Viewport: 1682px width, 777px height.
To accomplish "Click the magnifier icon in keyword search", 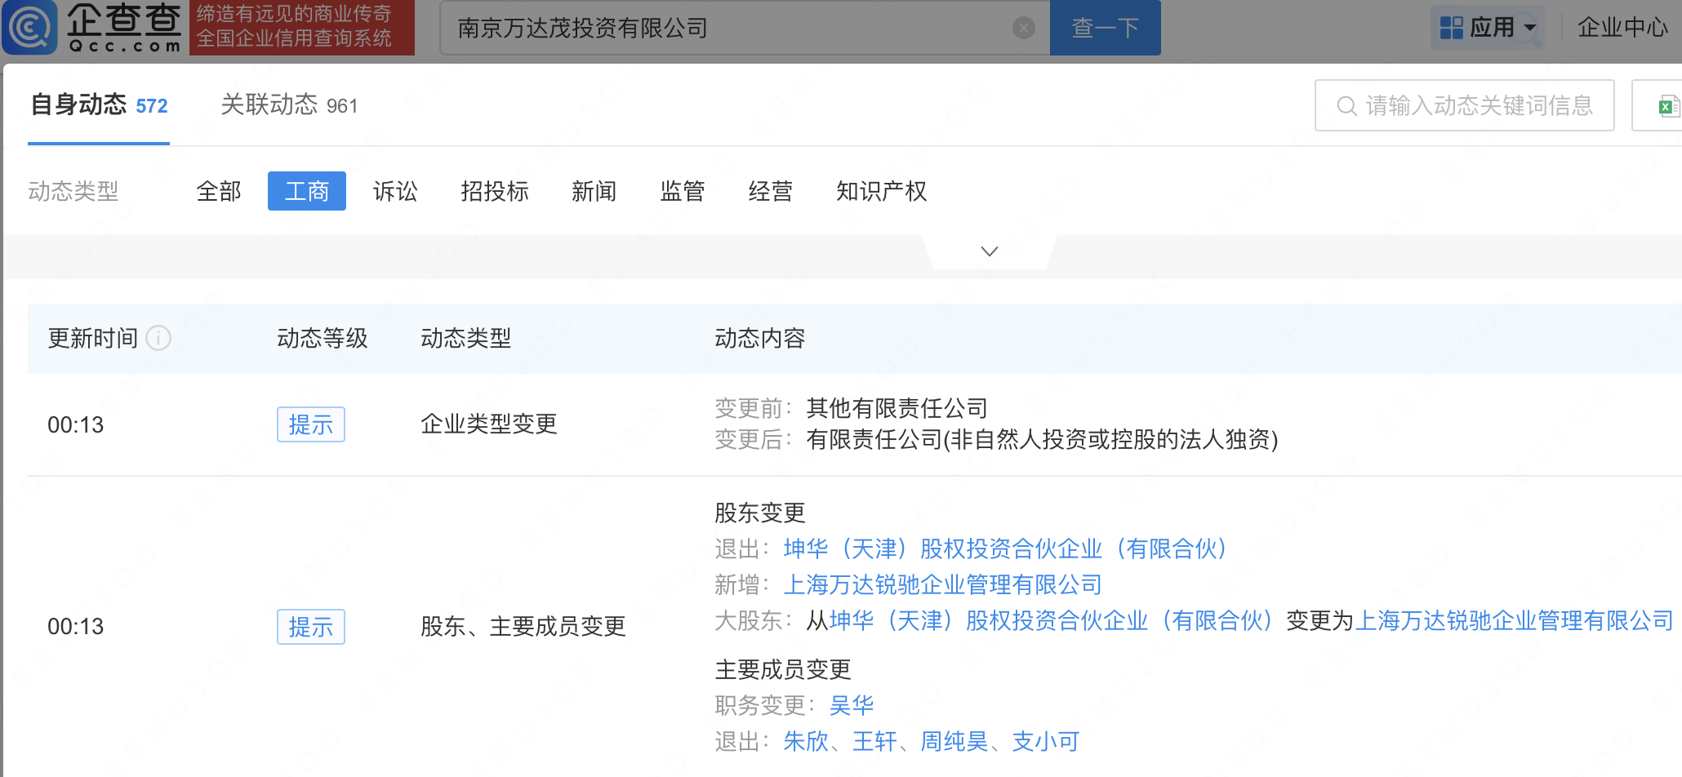I will click(x=1346, y=106).
